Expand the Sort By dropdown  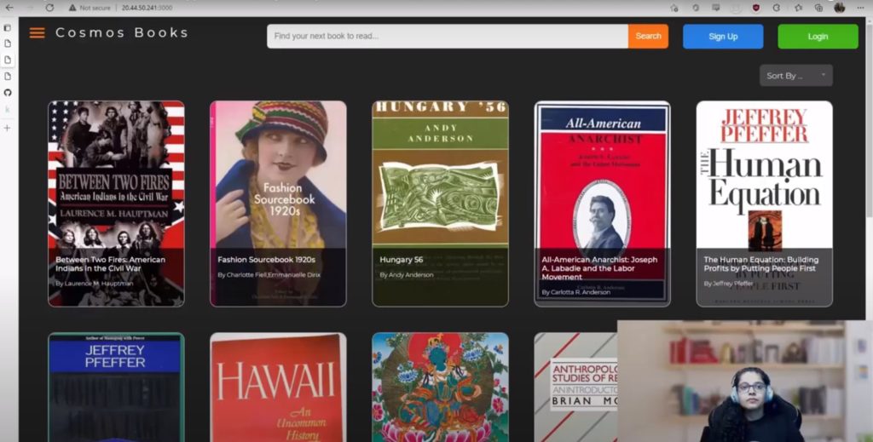pos(795,76)
